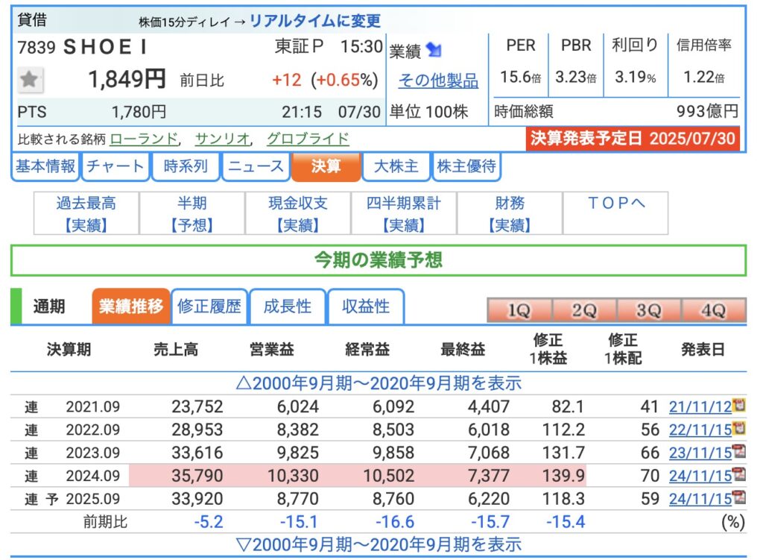Expand earlier periods with the △2000年9月期 link
The height and width of the screenshot is (560, 763).
pos(378,383)
